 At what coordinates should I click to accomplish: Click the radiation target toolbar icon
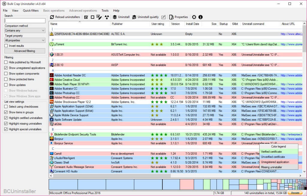107,17
